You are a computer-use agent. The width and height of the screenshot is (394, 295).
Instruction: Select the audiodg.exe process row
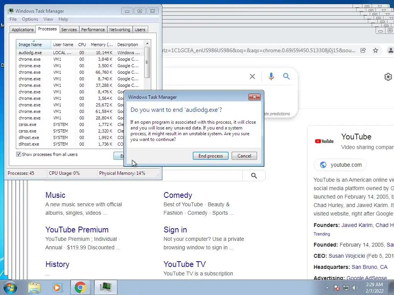80,53
